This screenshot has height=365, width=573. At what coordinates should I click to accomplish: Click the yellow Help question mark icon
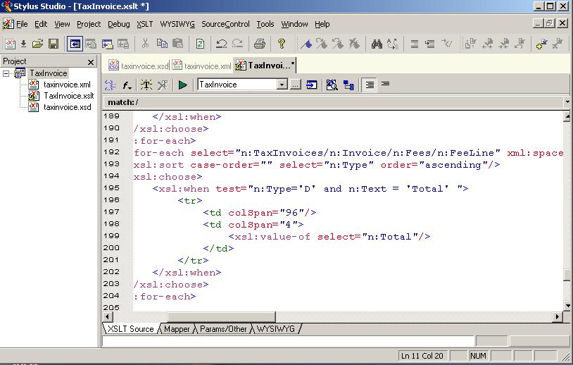(x=282, y=44)
